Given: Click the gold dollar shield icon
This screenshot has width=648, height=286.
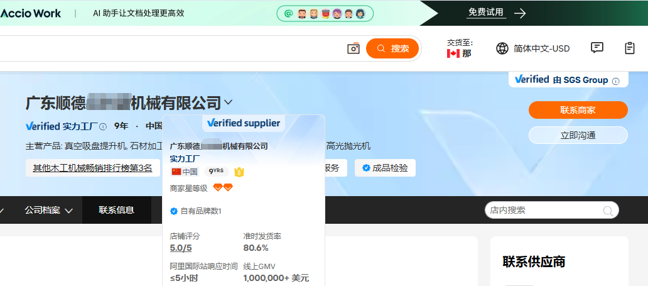Looking at the screenshot, I should 240,172.
